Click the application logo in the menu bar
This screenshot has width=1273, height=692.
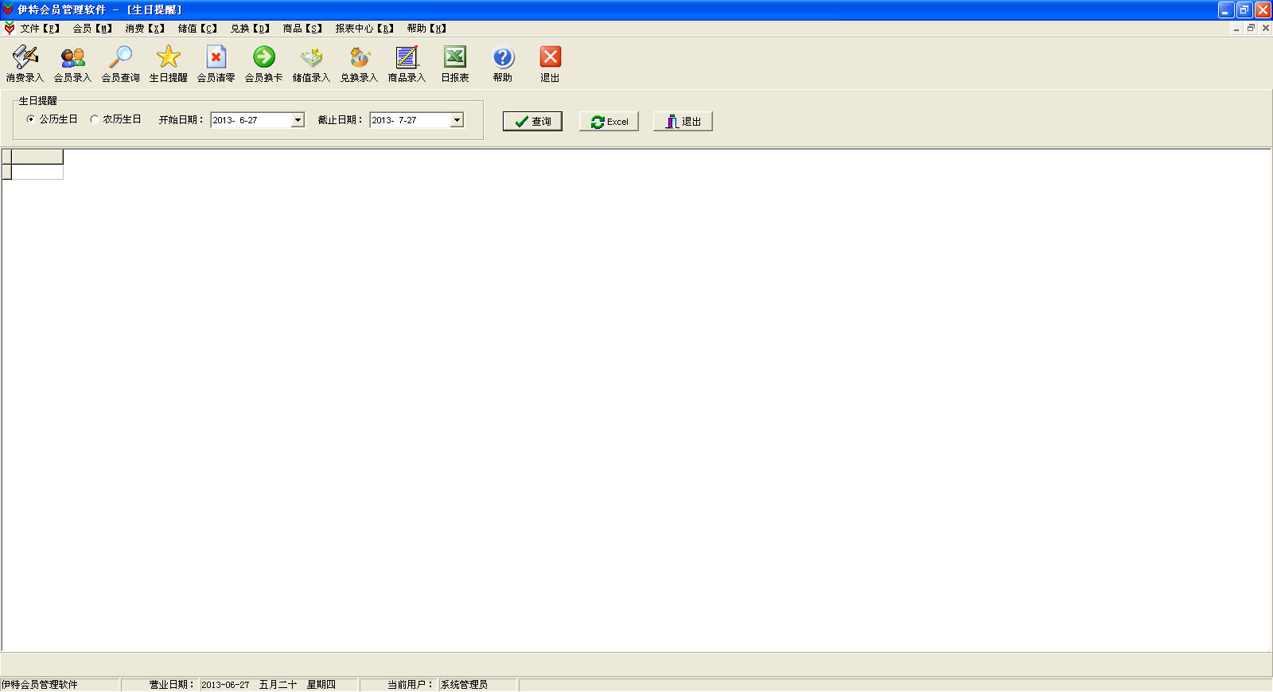click(x=9, y=29)
